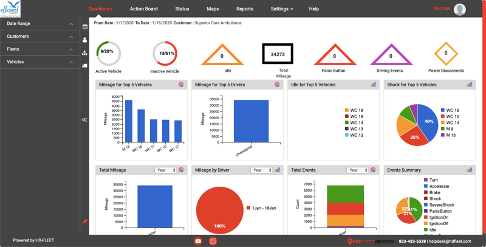Expand the Fleets section
Screen dimensions: 486x247
pos(40,49)
